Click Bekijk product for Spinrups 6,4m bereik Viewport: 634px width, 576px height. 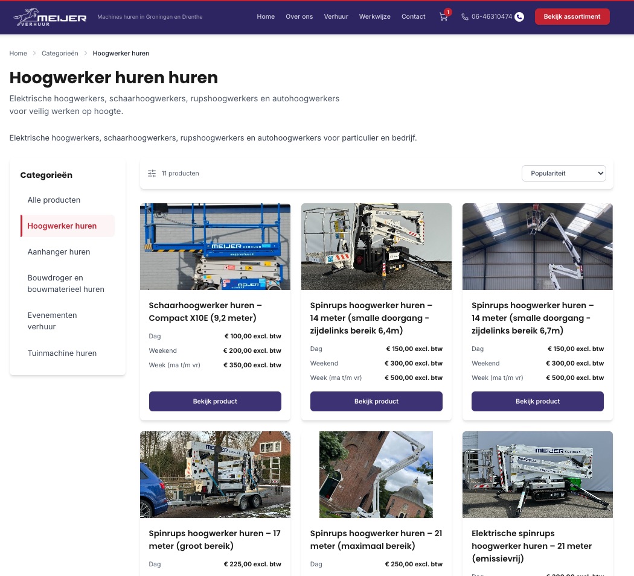pos(376,401)
